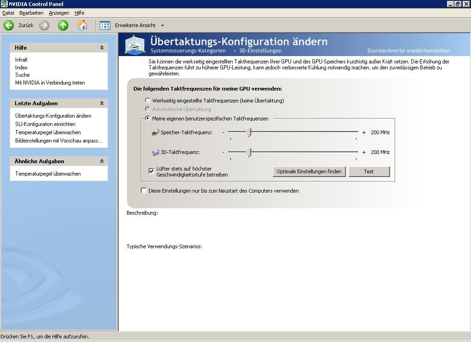Click the greyed-out forward arrow icon
471x342 pixels.
44,26
